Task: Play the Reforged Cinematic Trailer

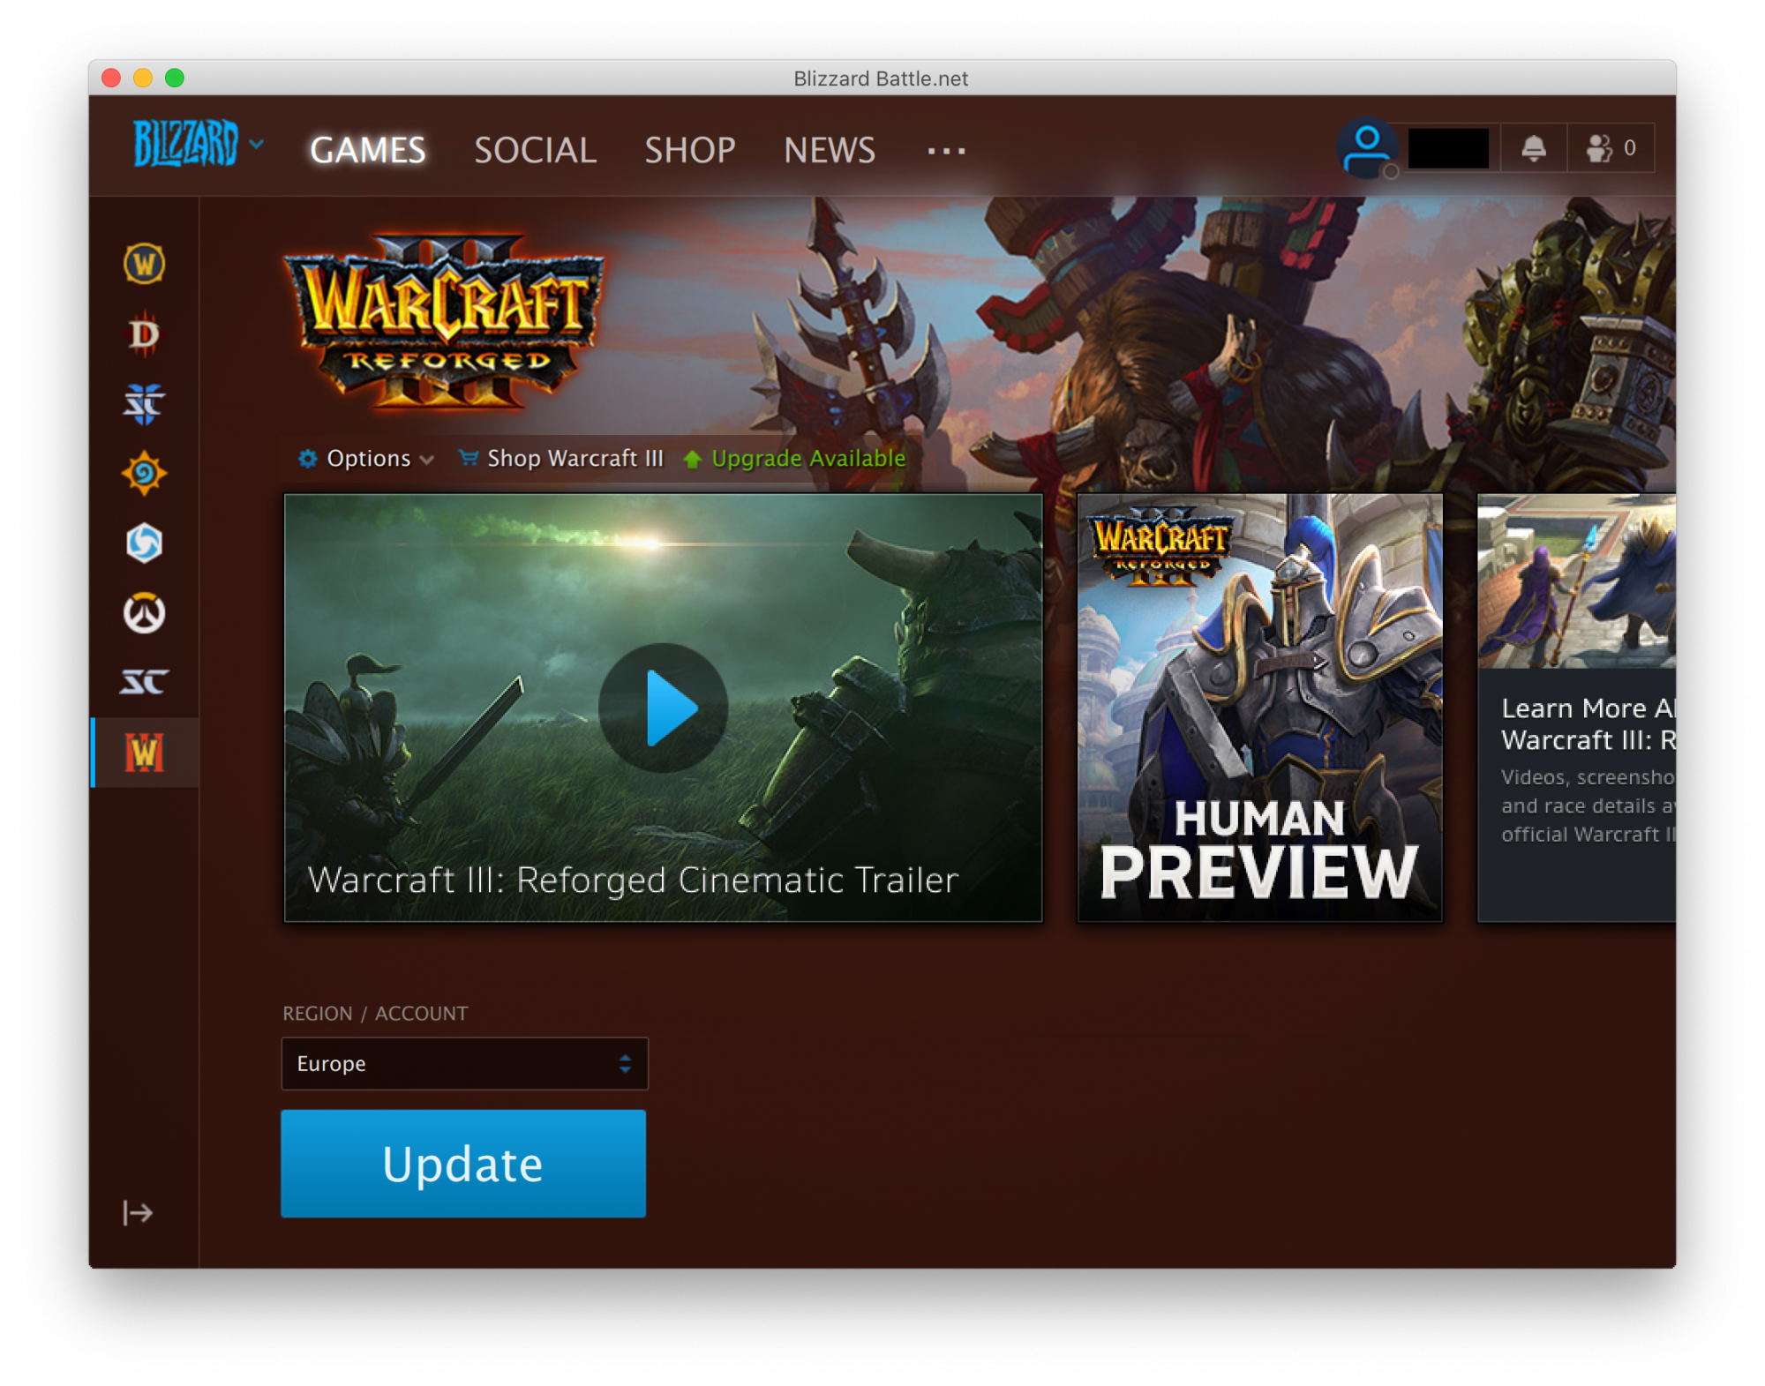Action: (x=663, y=708)
